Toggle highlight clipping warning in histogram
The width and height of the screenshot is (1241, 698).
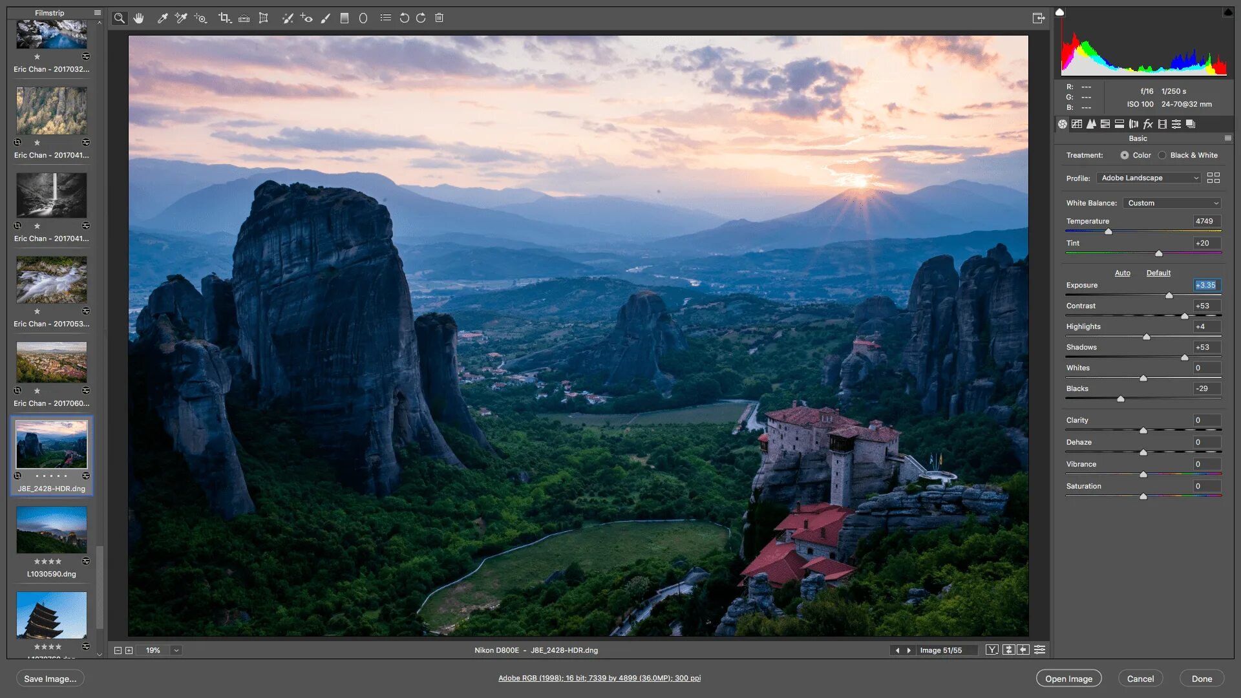pos(1227,12)
